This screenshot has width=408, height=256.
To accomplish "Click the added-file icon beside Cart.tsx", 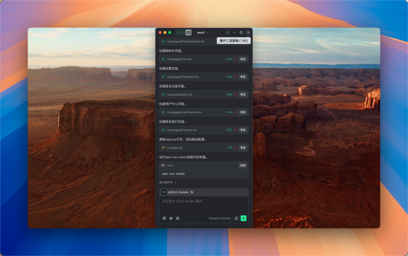I will pos(163,59).
